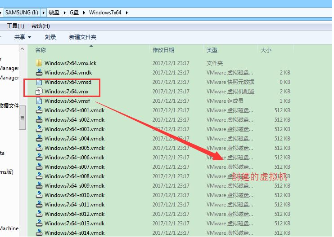
Task: Open the 共享 dropdown arrow
Action: [29, 37]
